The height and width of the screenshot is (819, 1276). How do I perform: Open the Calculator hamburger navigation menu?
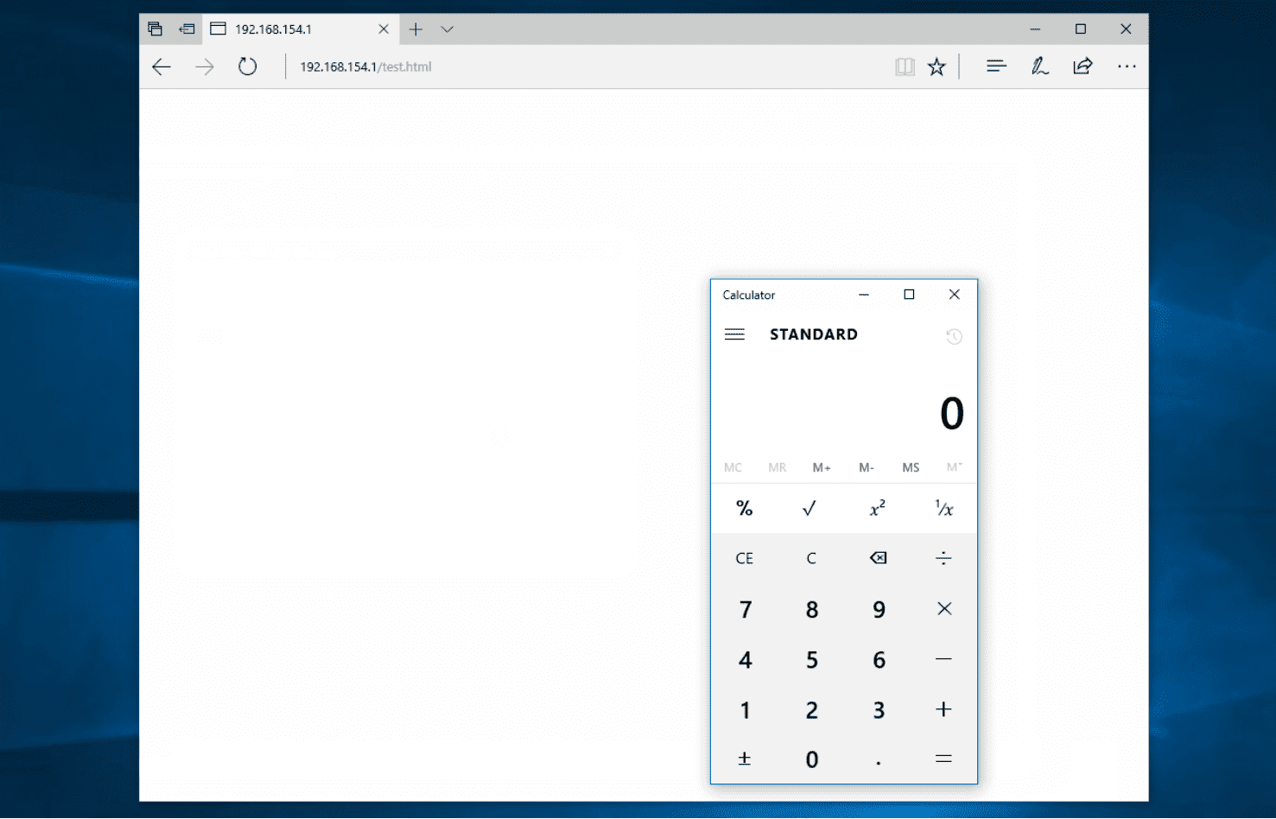[734, 334]
